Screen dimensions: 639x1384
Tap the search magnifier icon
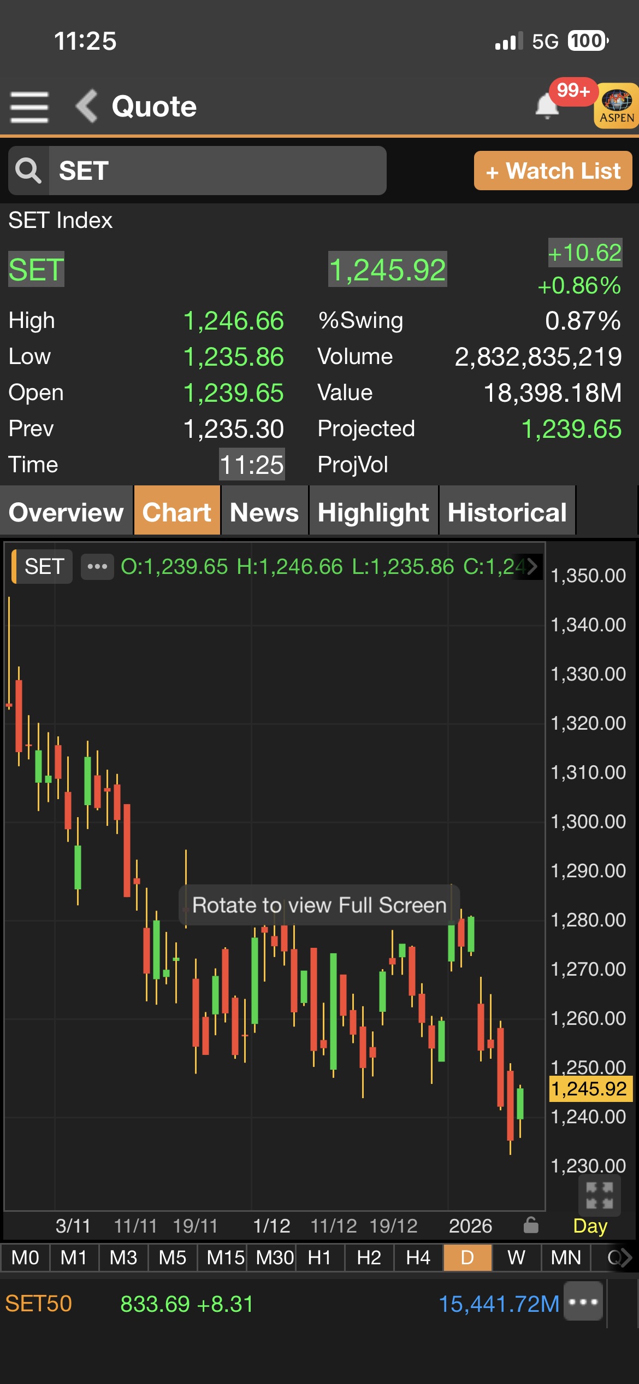click(x=28, y=171)
